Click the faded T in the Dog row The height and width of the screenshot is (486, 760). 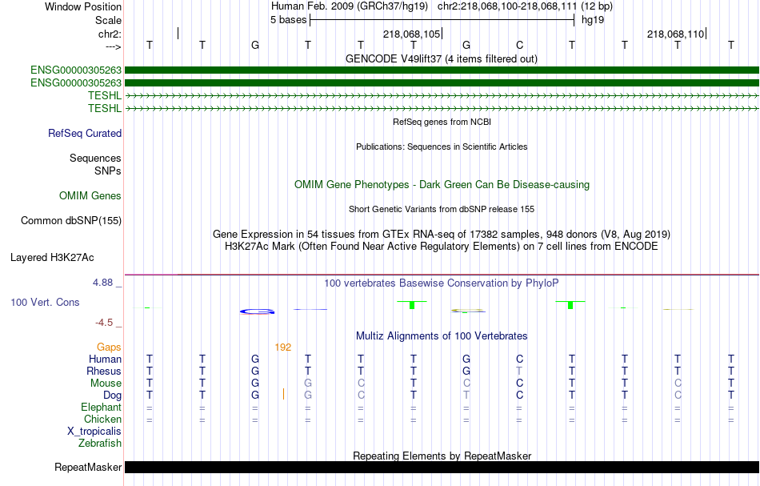(x=466, y=396)
